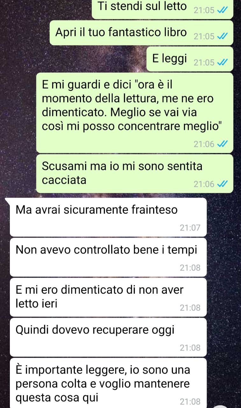Select the "Ti stendi sul letto" message bubble
This screenshot has width=241, height=408.
point(162,9)
